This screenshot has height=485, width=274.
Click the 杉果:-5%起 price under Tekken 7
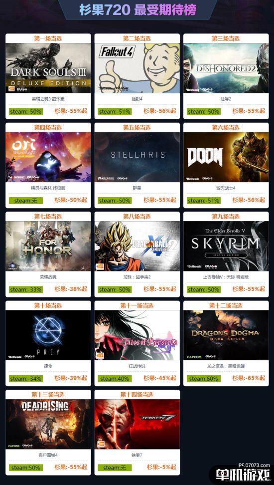click(x=161, y=468)
